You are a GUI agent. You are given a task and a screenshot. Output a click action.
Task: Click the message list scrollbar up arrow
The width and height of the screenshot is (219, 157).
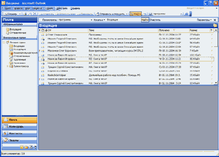click(216, 30)
